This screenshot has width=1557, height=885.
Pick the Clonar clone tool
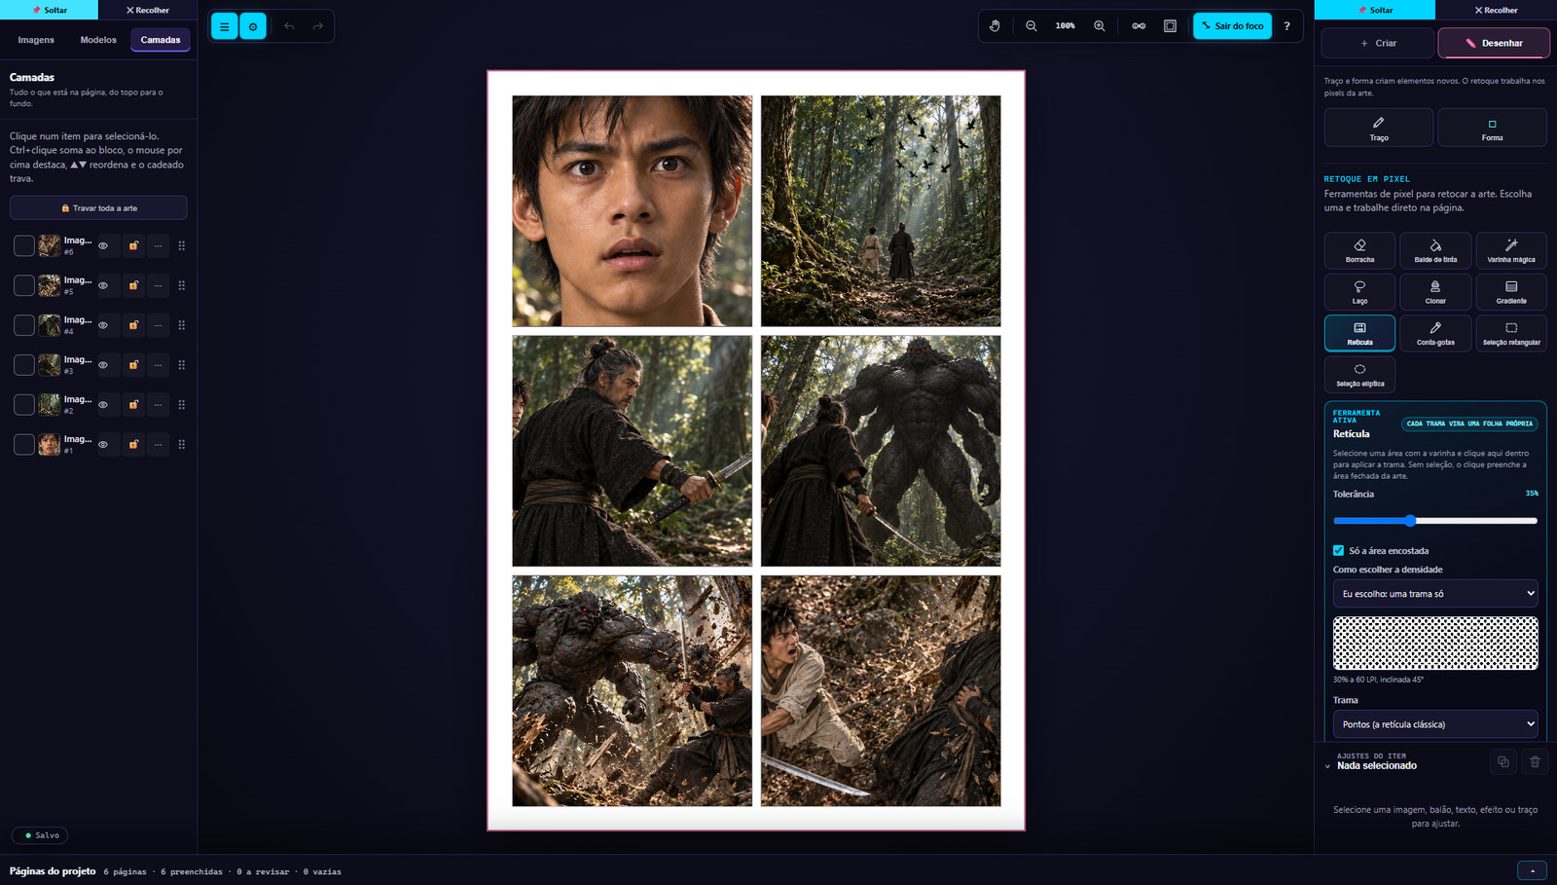pos(1435,292)
